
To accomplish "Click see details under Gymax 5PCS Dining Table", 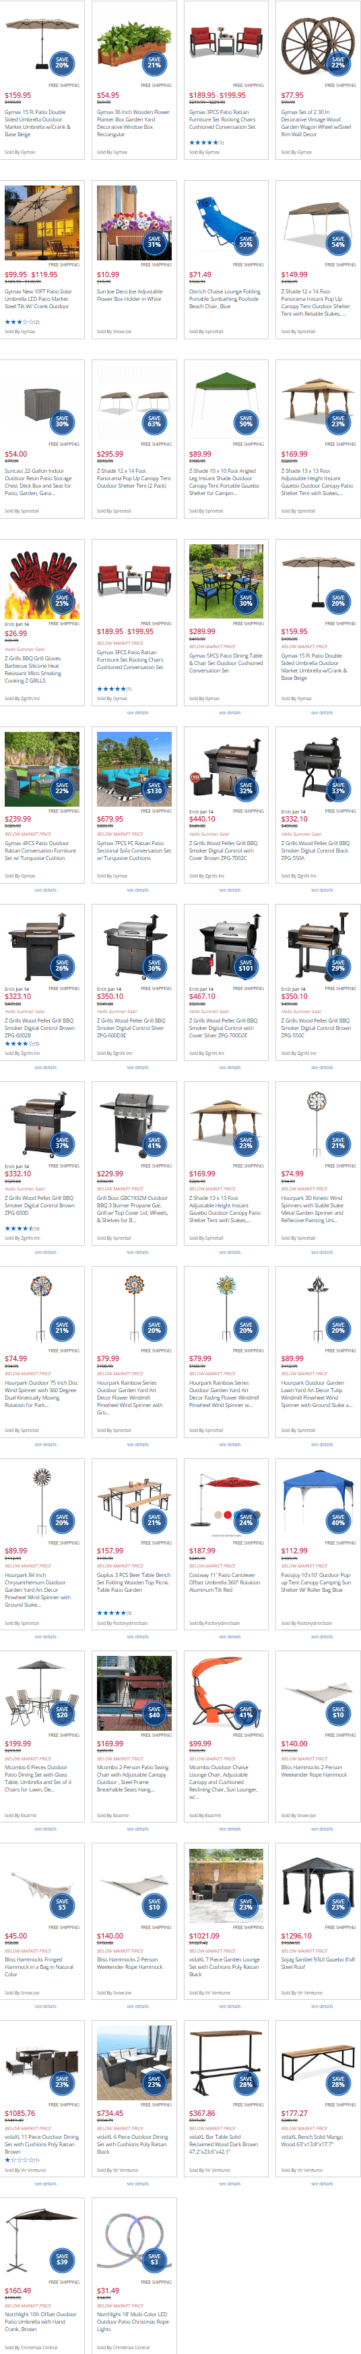I will pos(230,712).
